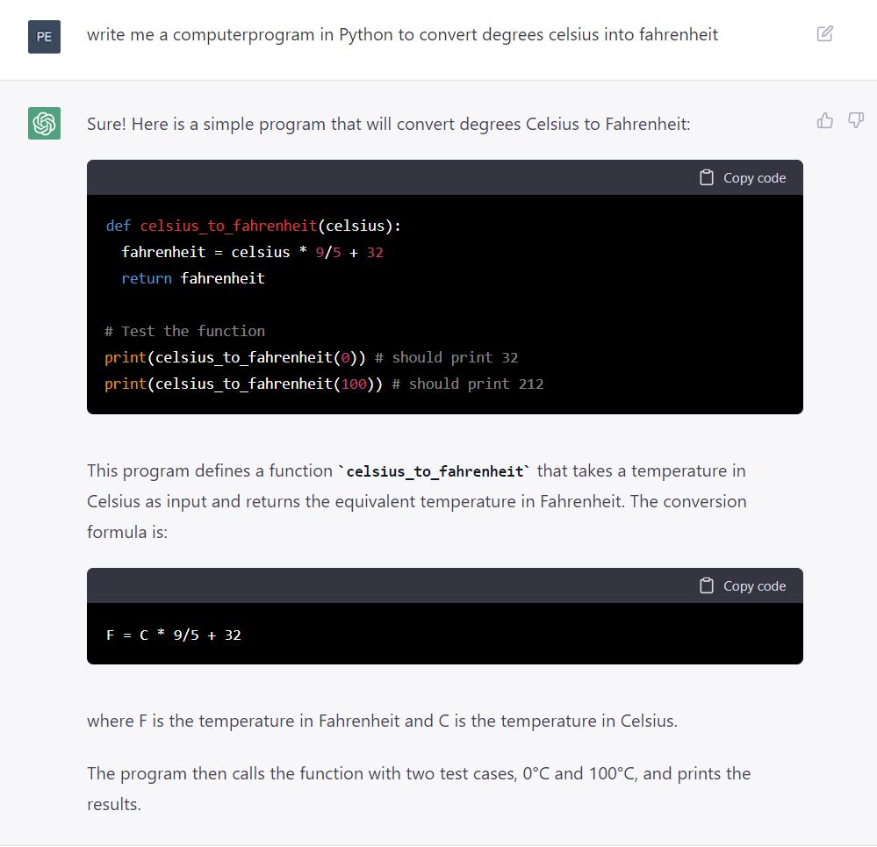Click the formula F = C * 9/5 + 32
The height and width of the screenshot is (847, 877).
174,635
